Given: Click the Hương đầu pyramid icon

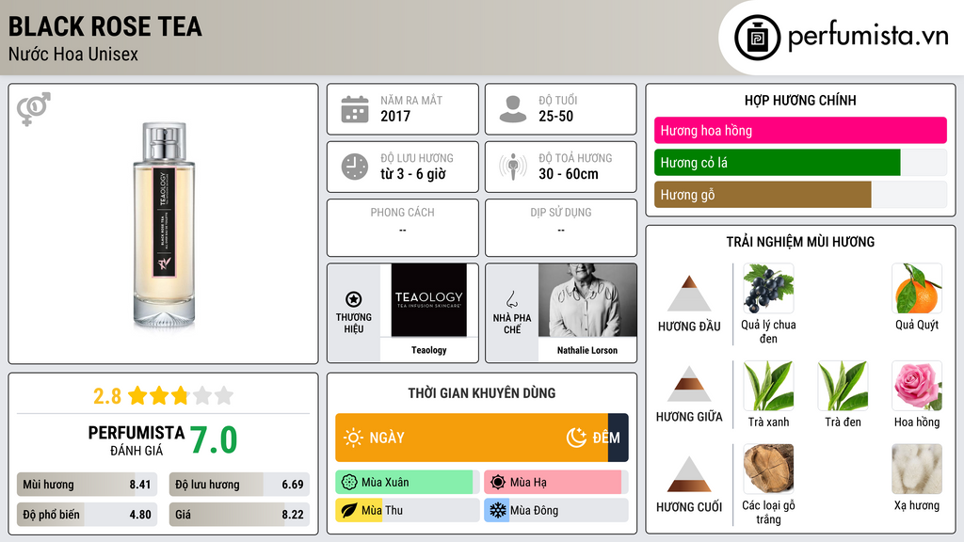Looking at the screenshot, I should click(x=689, y=294).
